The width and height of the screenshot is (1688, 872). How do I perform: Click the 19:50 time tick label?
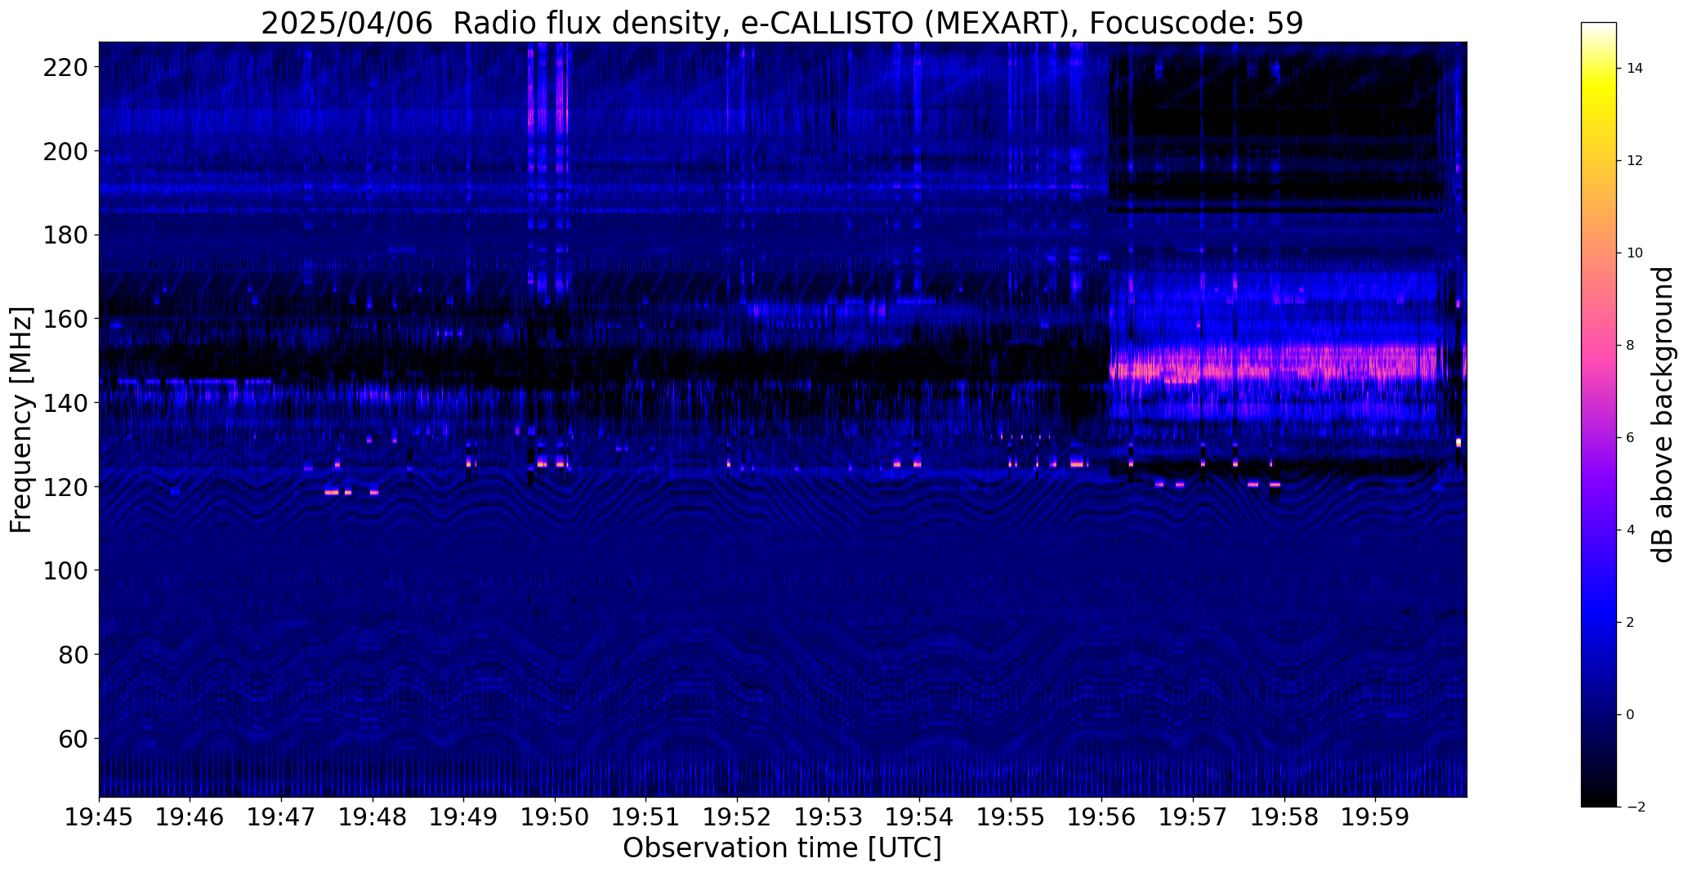556,817
